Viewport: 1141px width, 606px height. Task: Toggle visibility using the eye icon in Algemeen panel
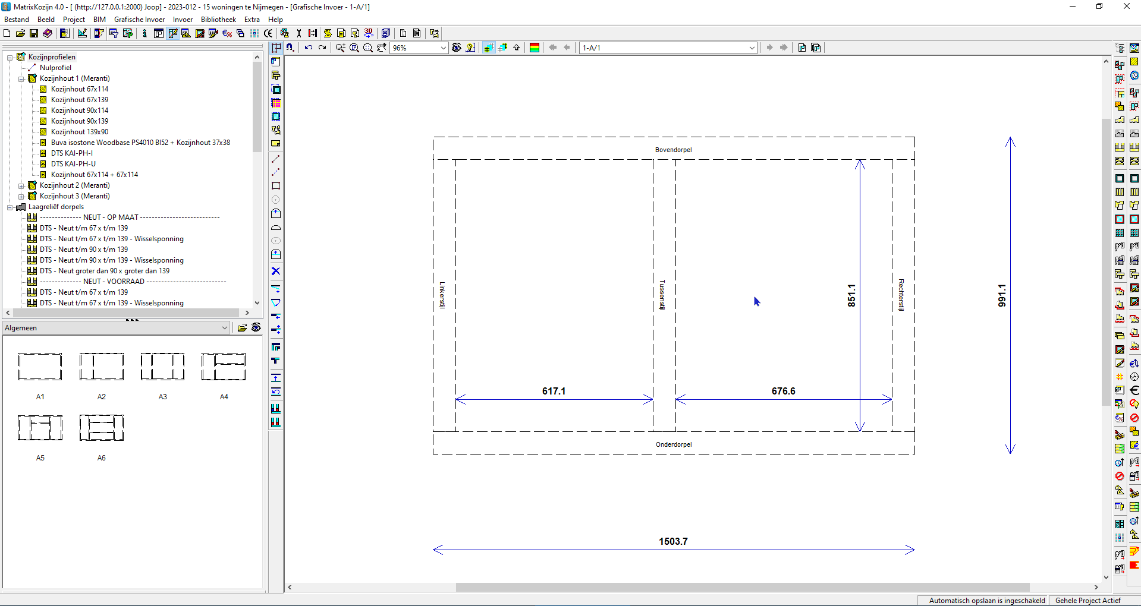click(256, 327)
